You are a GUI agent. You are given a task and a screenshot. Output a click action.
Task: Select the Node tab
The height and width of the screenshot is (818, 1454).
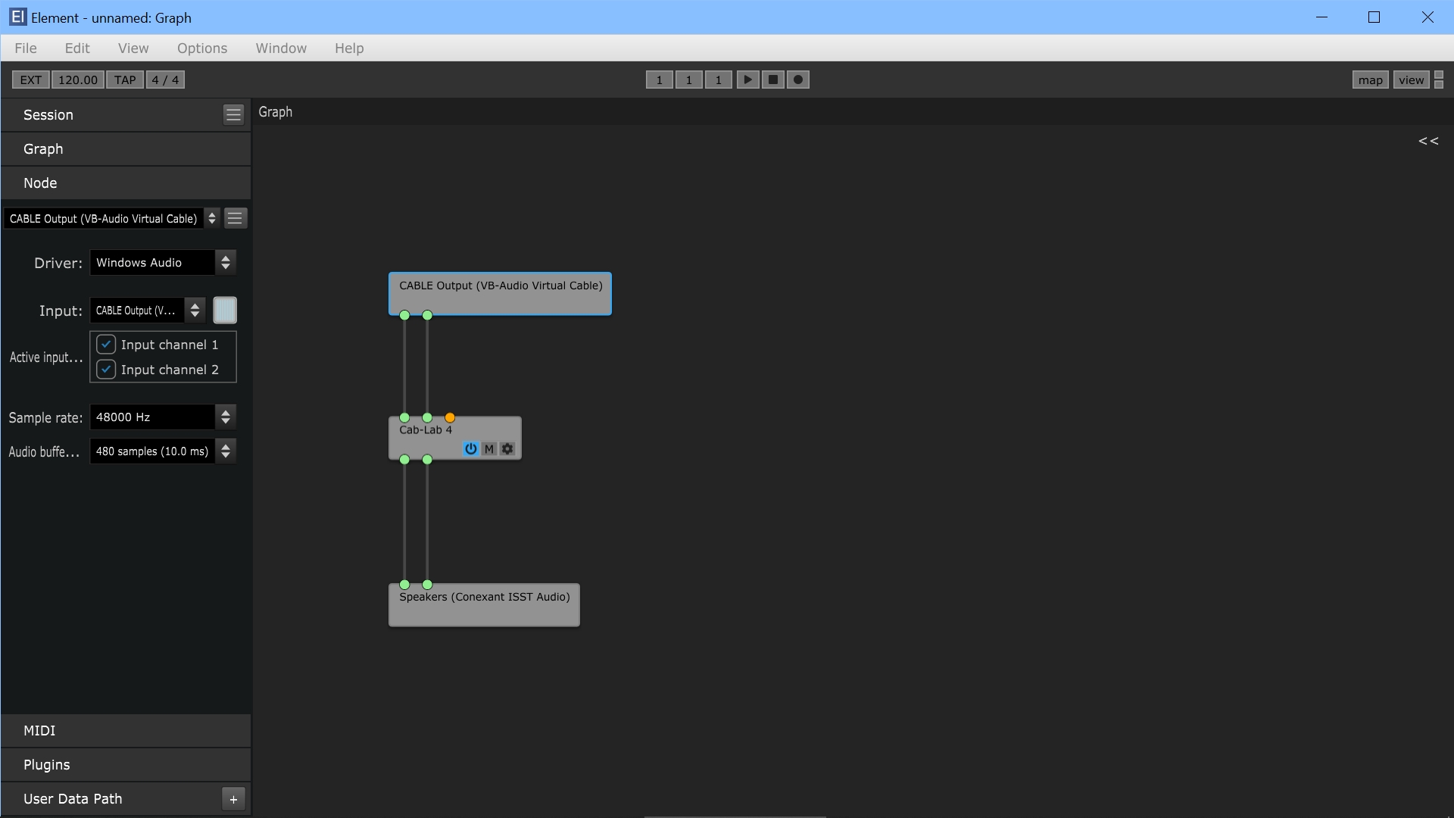(x=40, y=183)
